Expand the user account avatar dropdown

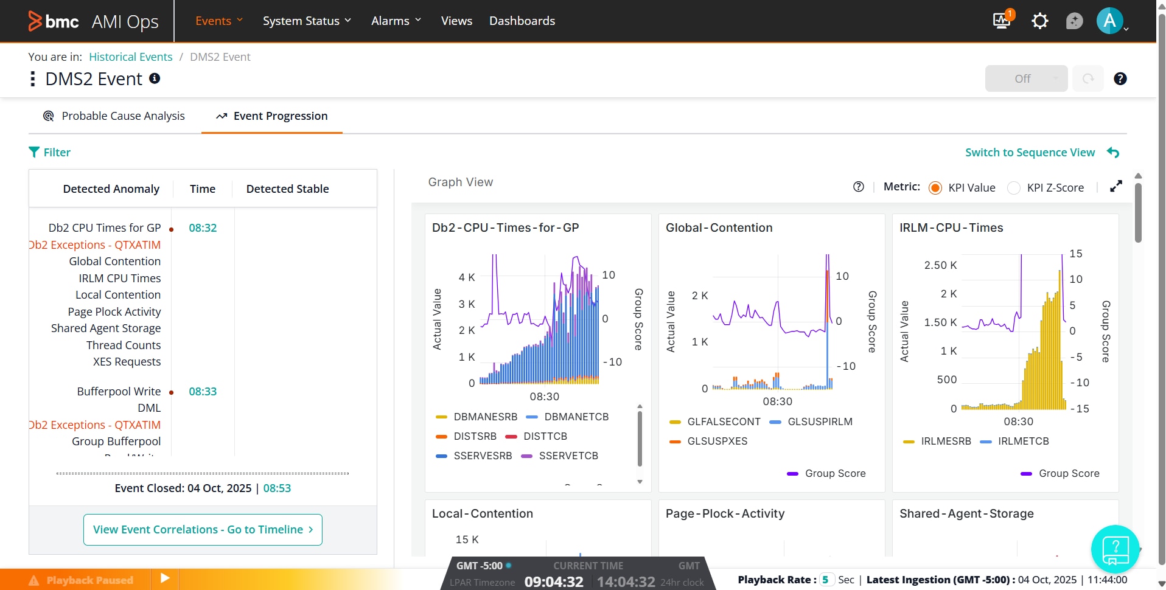1111,20
